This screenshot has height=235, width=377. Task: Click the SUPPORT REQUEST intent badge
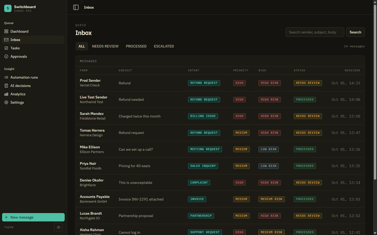coord(205,232)
